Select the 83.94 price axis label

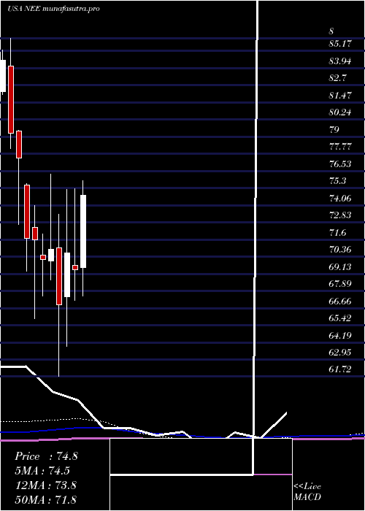pos(340,61)
